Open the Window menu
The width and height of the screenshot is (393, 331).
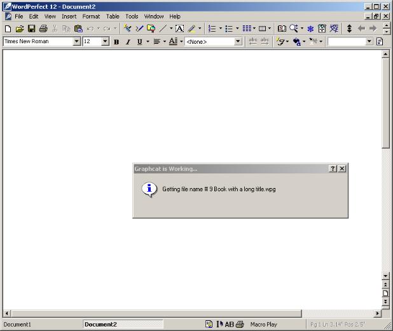154,17
